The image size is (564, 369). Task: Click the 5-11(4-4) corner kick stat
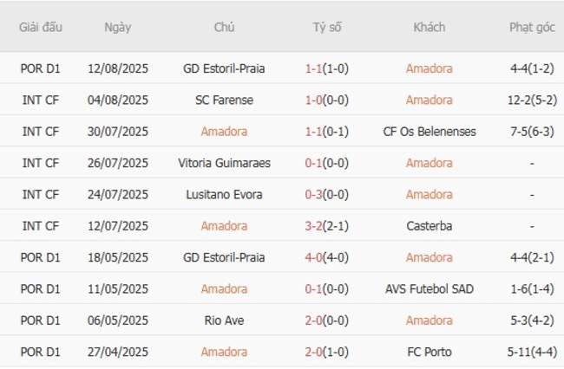point(532,352)
